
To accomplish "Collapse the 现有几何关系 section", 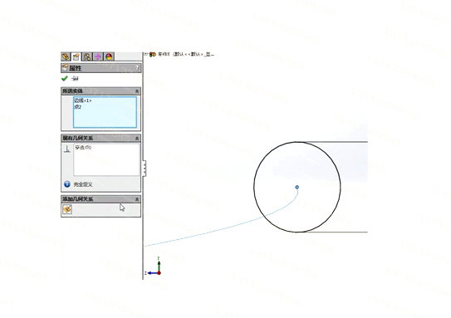I will (x=137, y=139).
